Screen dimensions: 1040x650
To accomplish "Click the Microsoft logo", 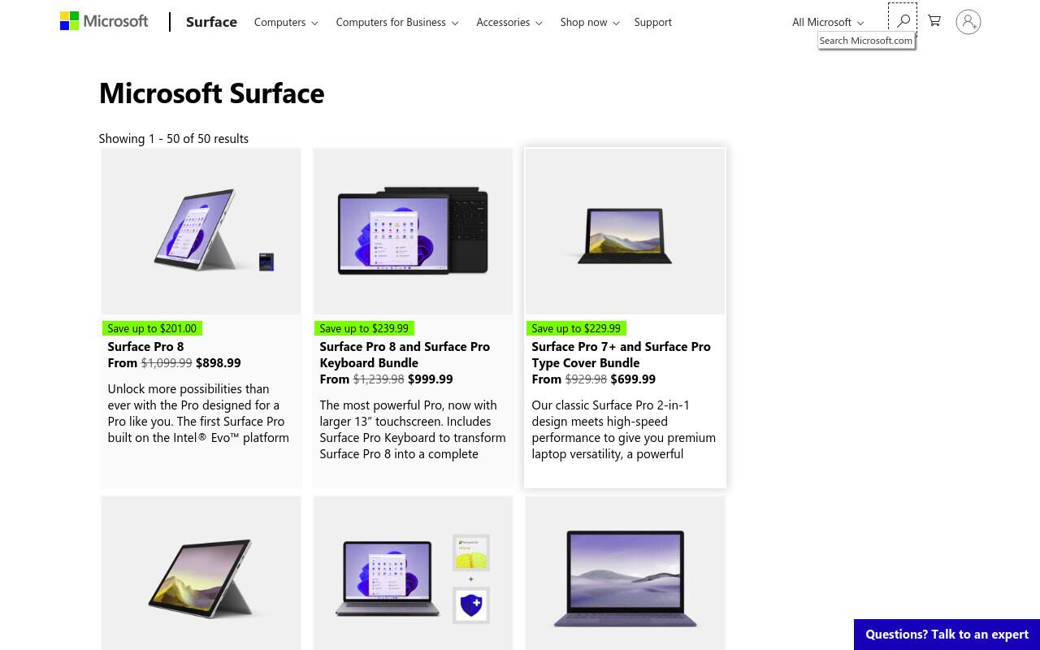I will [x=104, y=21].
